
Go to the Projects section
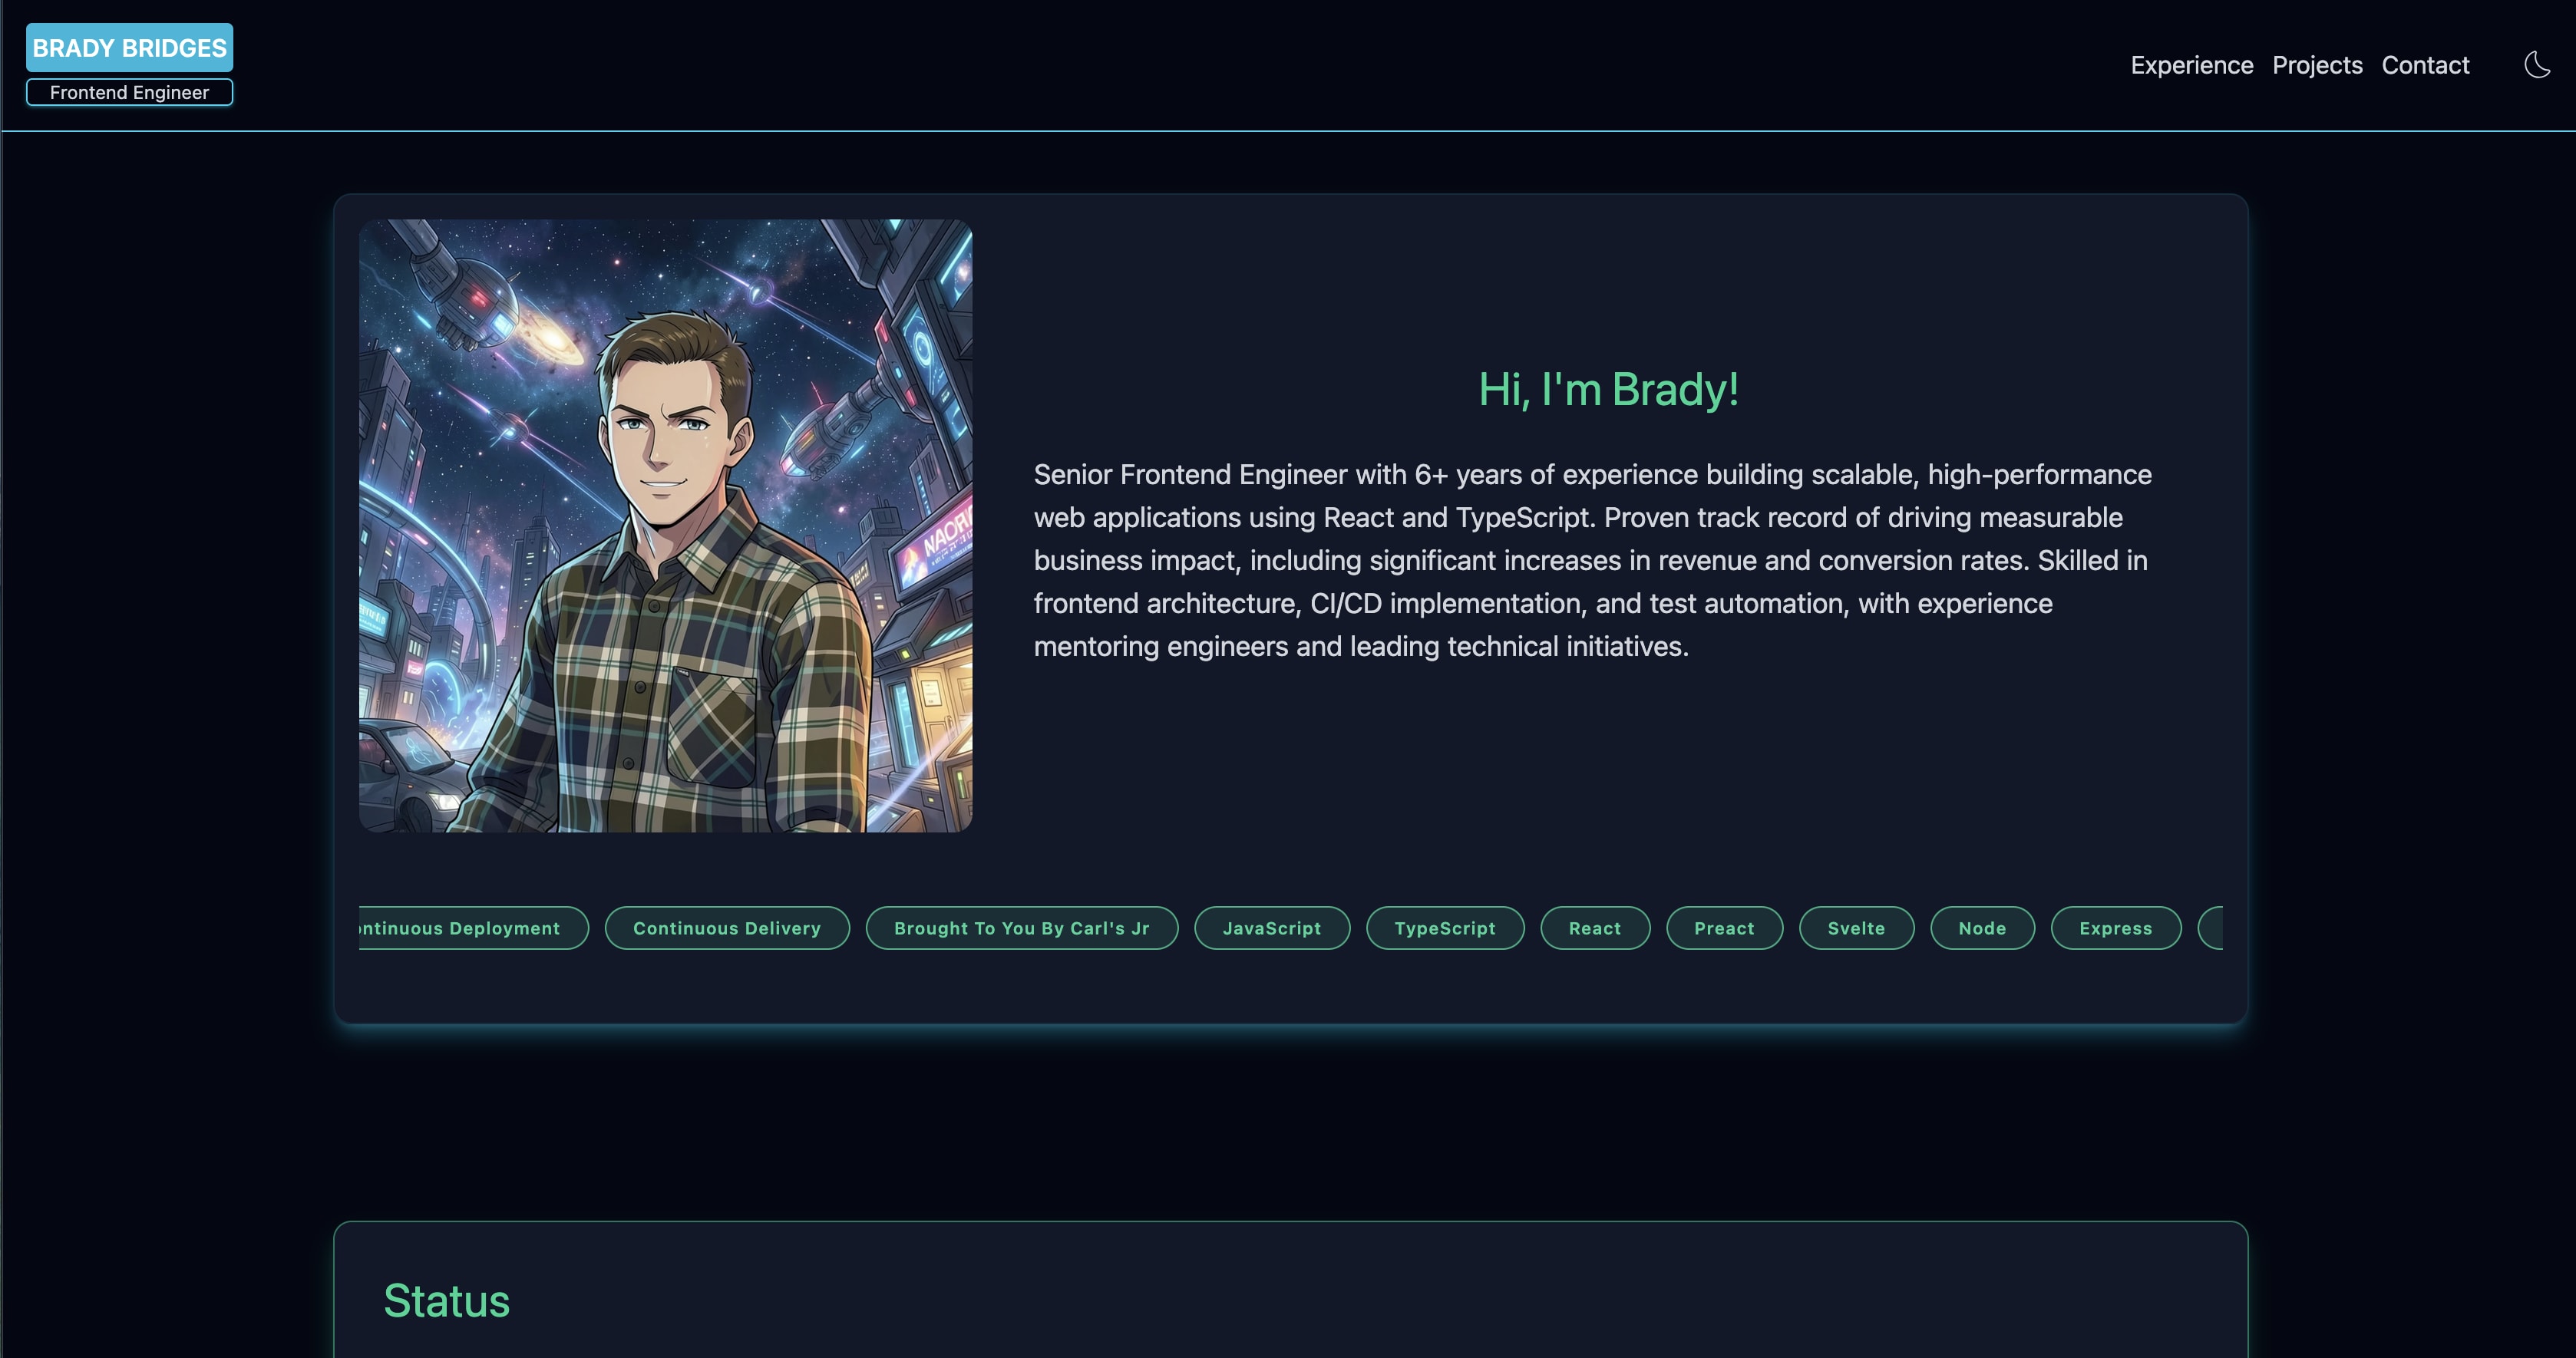pyautogui.click(x=2317, y=65)
